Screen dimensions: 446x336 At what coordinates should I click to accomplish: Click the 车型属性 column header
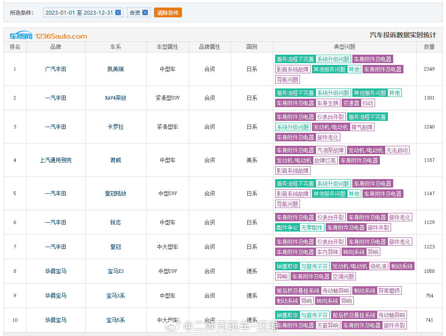(x=168, y=47)
